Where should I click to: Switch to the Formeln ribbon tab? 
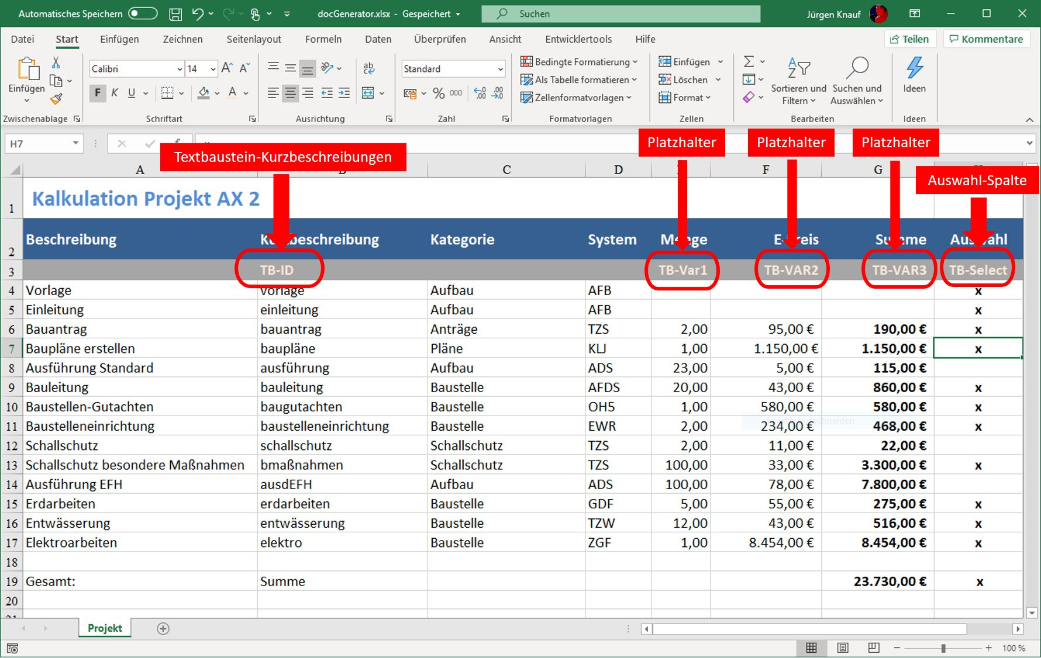point(323,39)
